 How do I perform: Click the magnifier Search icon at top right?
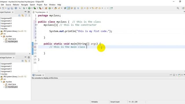178,8
